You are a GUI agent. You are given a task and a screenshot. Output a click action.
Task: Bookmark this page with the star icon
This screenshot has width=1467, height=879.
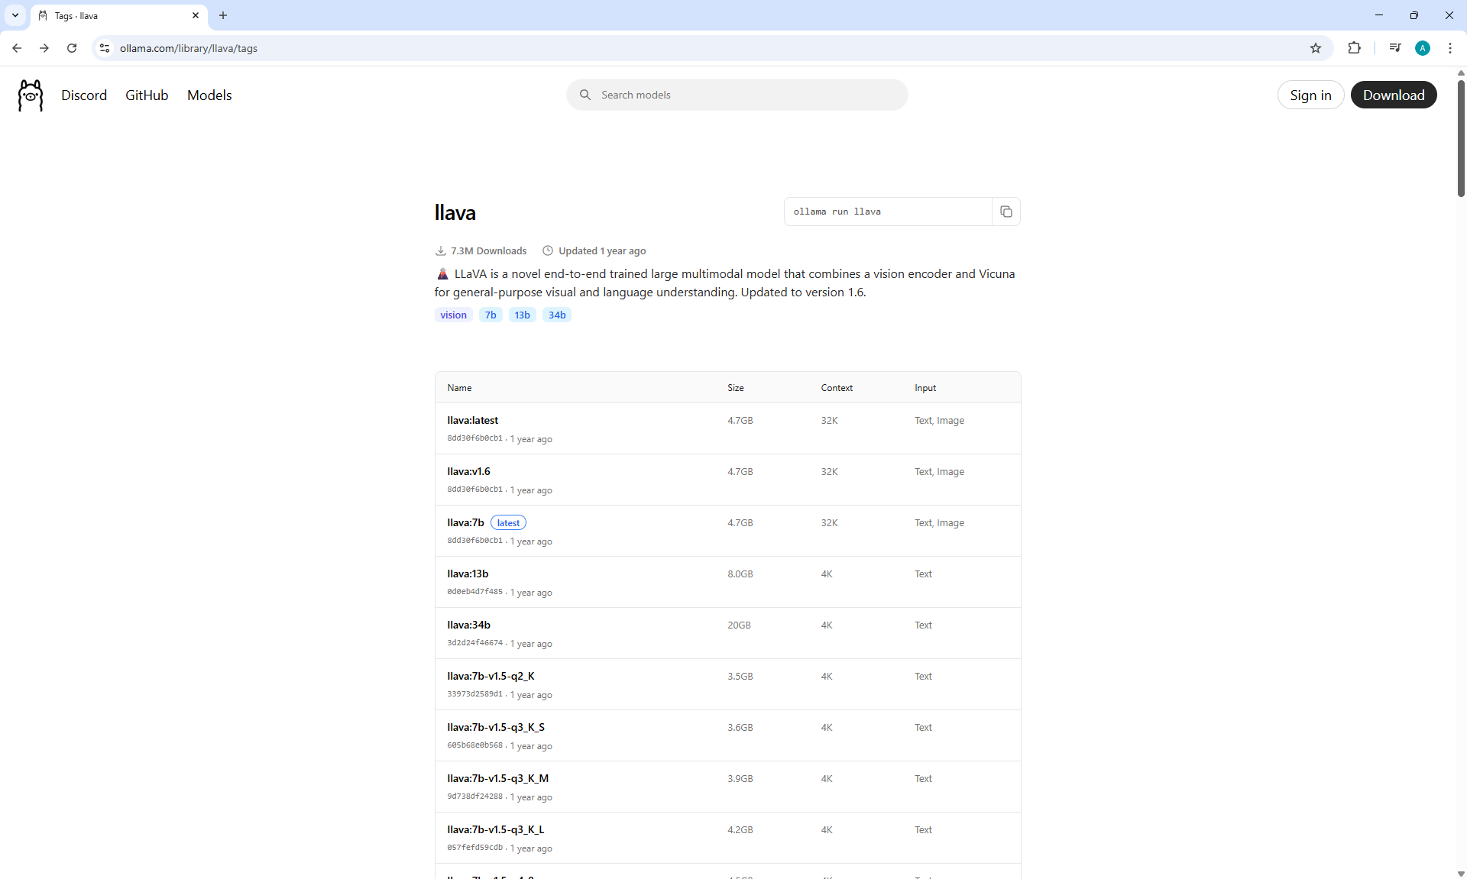pyautogui.click(x=1315, y=48)
